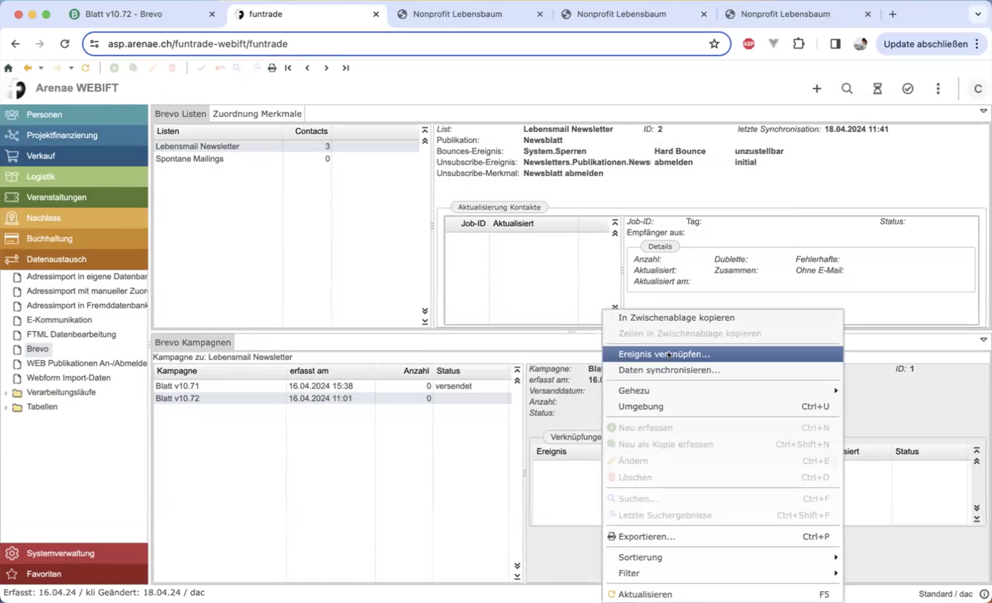Expand the Verarbeitungsläufe folder
This screenshot has height=603, width=992.
click(x=6, y=393)
